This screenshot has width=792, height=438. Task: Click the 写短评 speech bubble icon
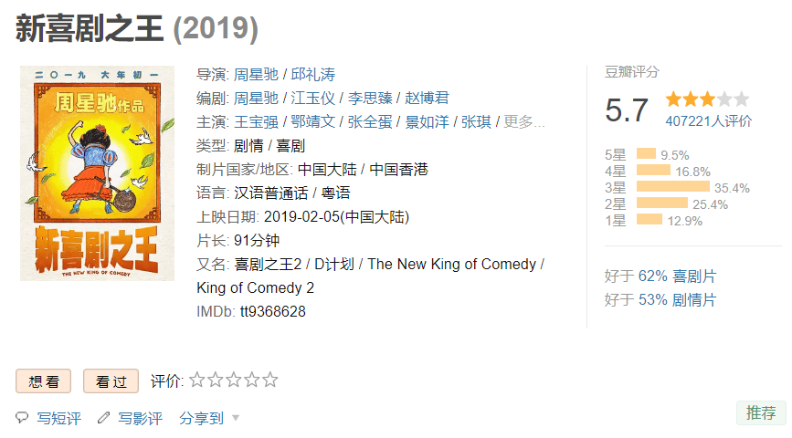(x=23, y=418)
